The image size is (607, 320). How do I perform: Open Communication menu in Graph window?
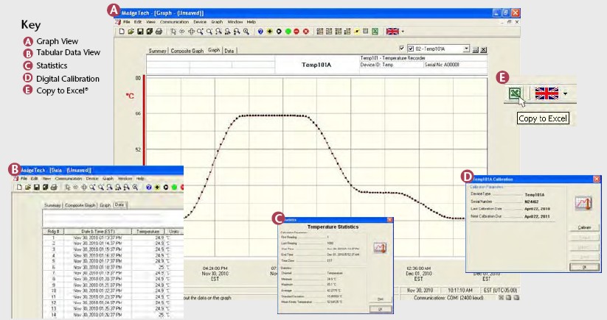174,22
